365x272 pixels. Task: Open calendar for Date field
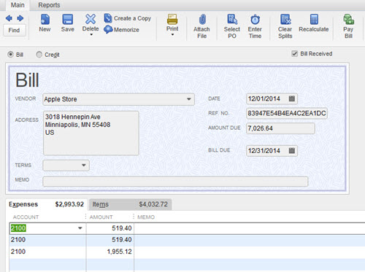[x=292, y=98]
